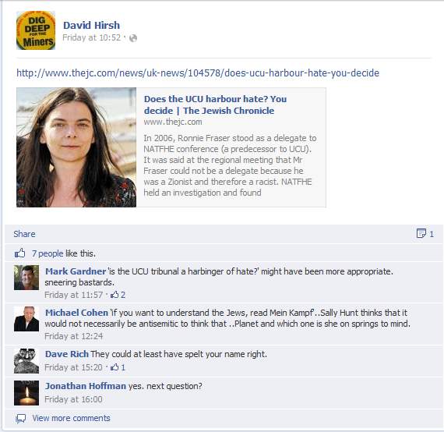The width and height of the screenshot is (444, 432).
Task: Open the '7 people' likes list
Action: [x=48, y=253]
